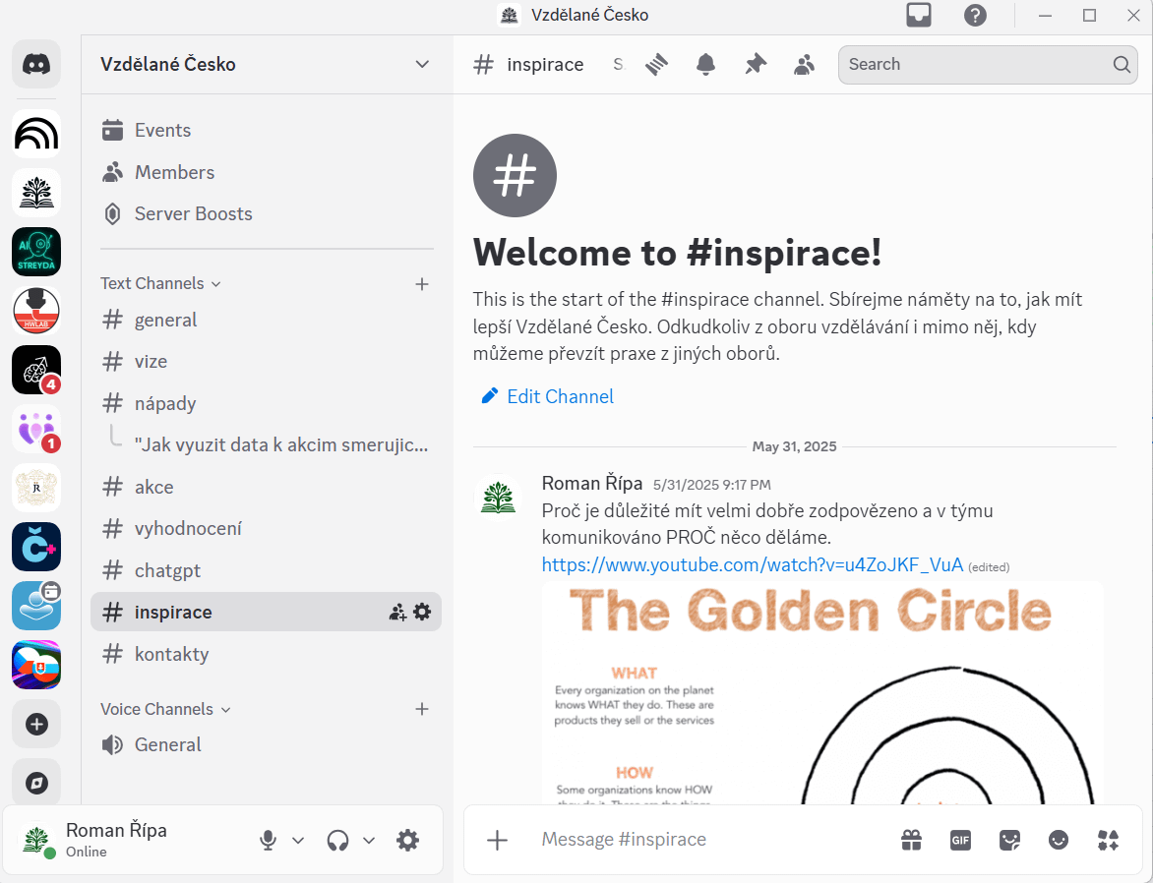The width and height of the screenshot is (1153, 883).
Task: Open the white radio-wave logo server
Action: pos(36,133)
